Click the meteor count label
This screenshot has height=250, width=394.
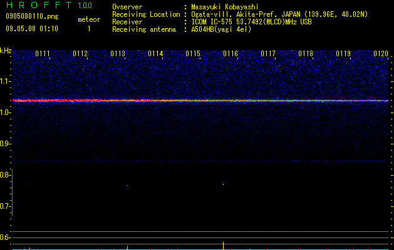click(x=89, y=19)
